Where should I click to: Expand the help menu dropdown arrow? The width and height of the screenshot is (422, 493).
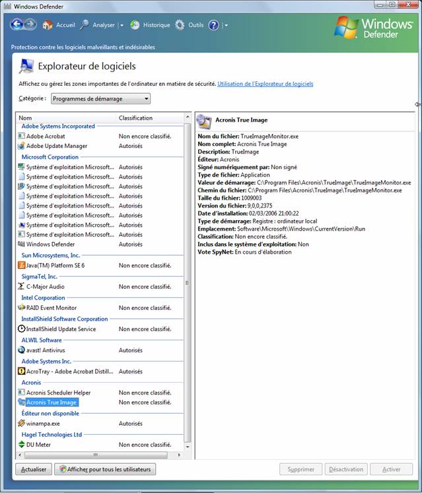pyautogui.click(x=226, y=25)
